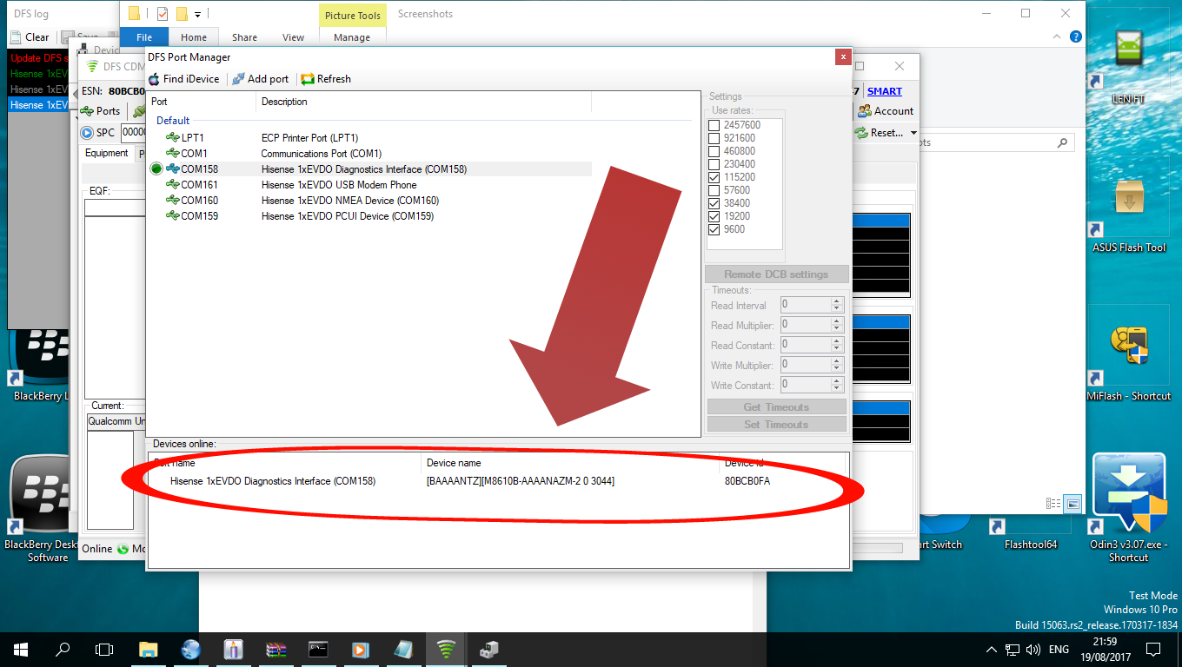Image resolution: width=1182 pixels, height=667 pixels.
Task: Open Task View on the taskbar
Action: [104, 649]
